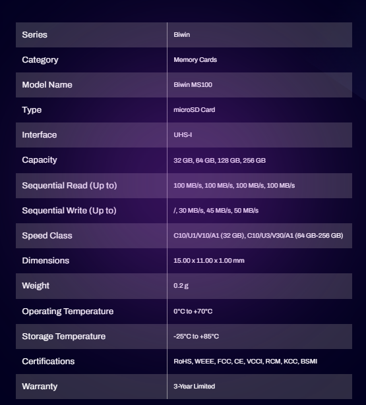Screen dimensions: 366x405
Task: Click the capacity list of GB sizes
Action: tap(220, 161)
